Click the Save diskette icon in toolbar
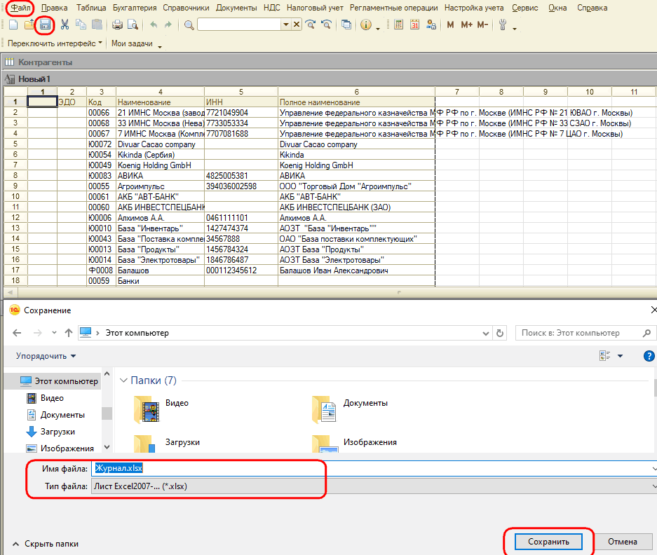The width and height of the screenshot is (657, 555). coord(45,25)
